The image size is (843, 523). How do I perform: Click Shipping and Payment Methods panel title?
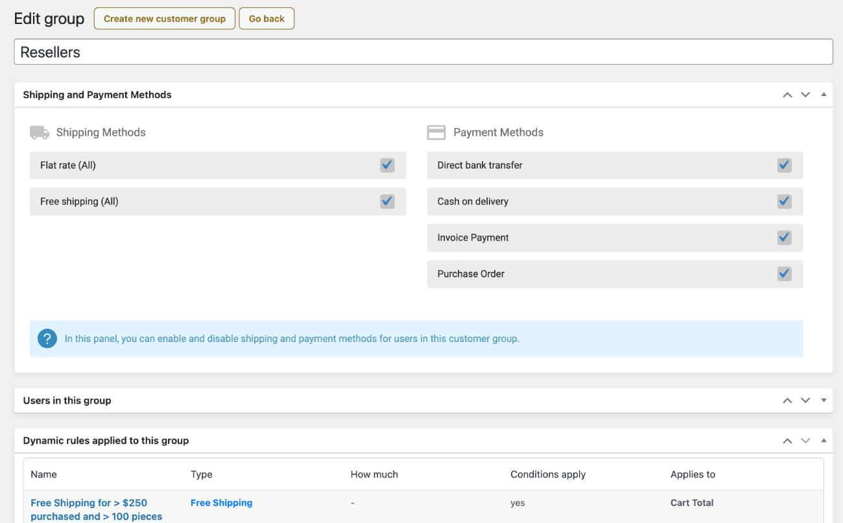click(x=97, y=95)
